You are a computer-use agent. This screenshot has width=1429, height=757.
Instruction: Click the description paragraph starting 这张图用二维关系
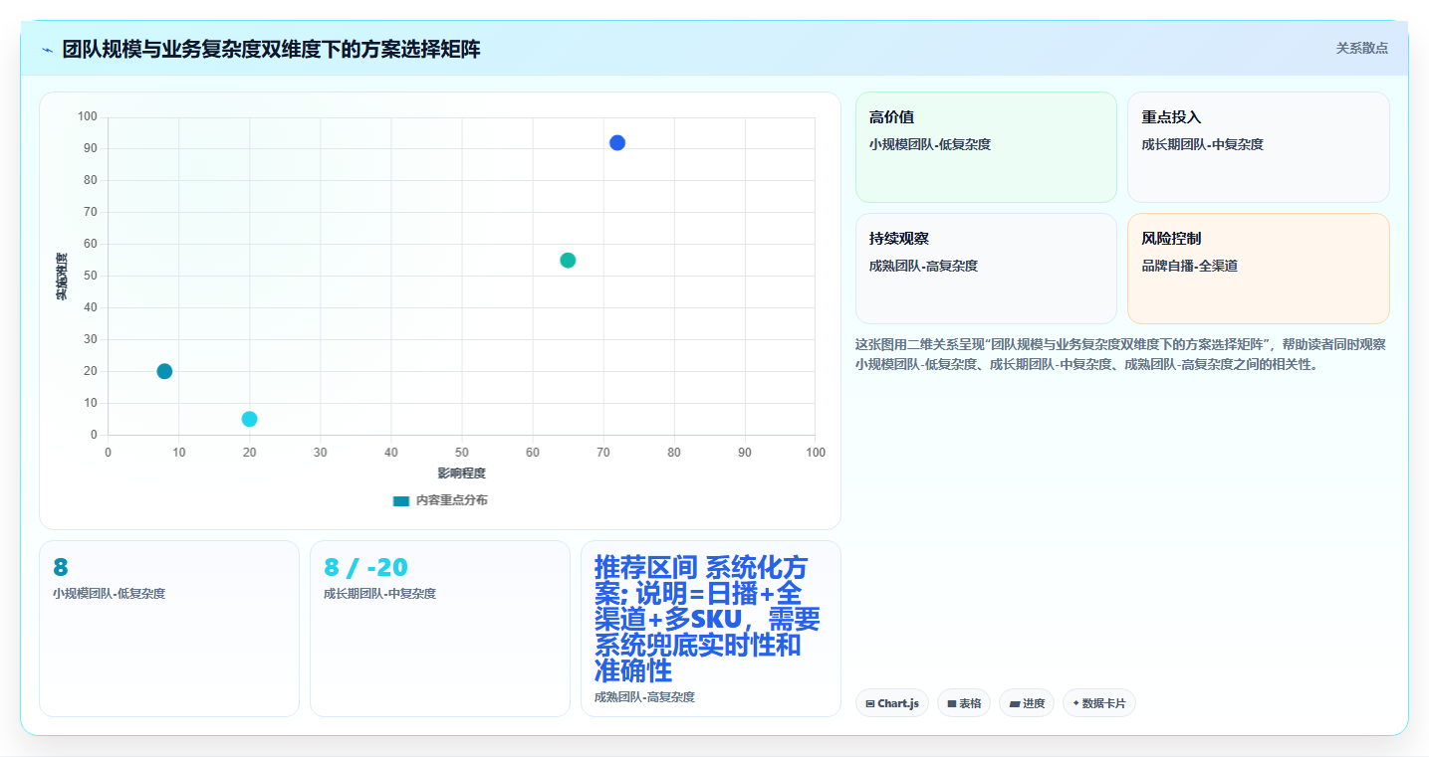coord(1121,354)
